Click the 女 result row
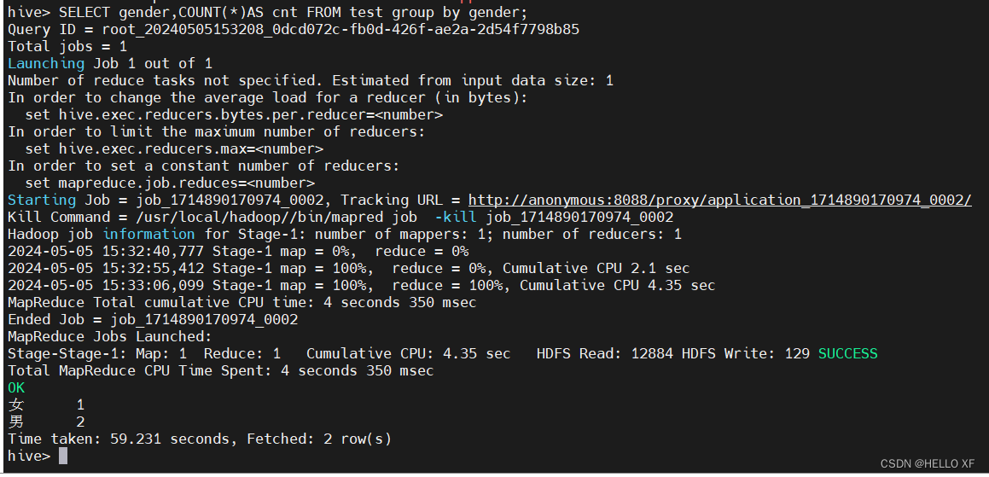This screenshot has width=989, height=477. click(x=46, y=404)
